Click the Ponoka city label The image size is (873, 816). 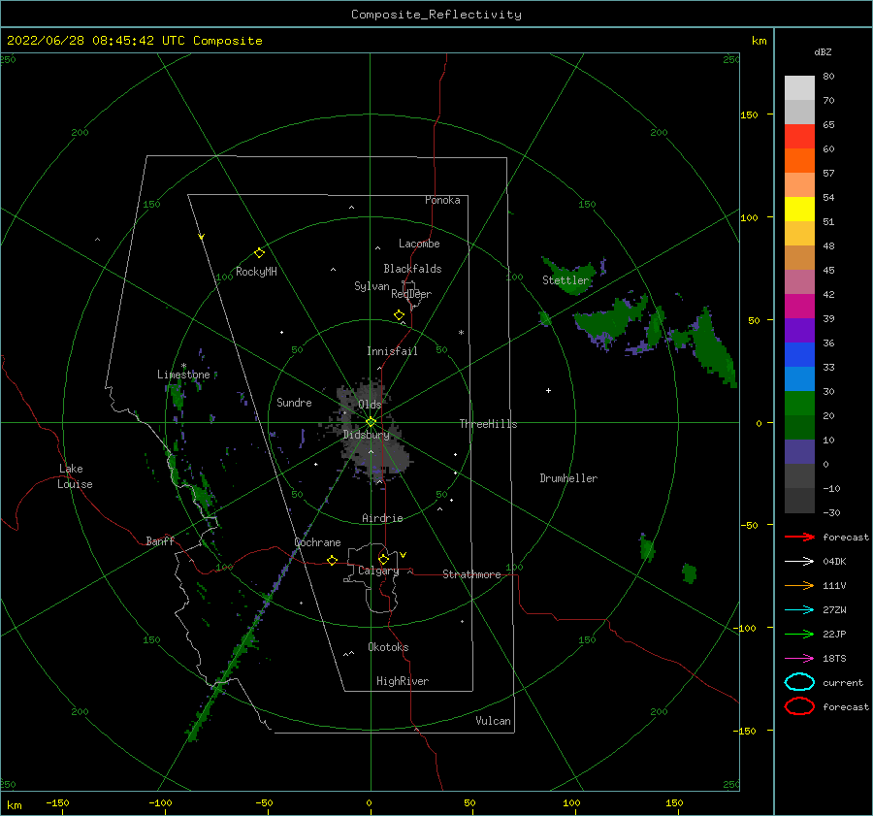coord(442,200)
